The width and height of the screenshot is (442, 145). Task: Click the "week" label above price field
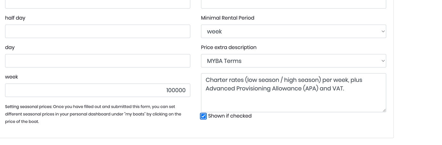coord(12,77)
